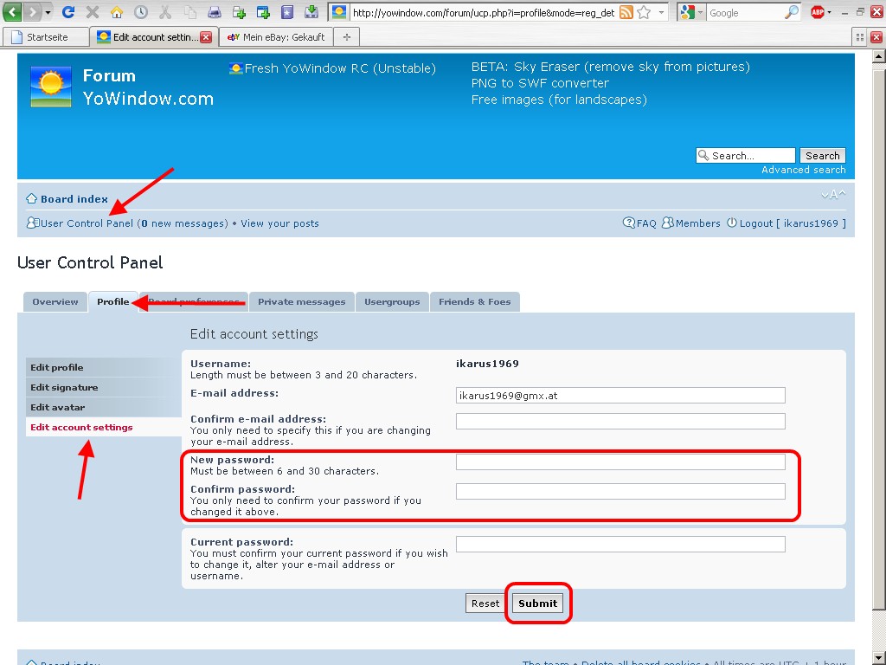This screenshot has height=665, width=886.
Task: Click the star bookmark icon in the address bar
Action: click(644, 12)
